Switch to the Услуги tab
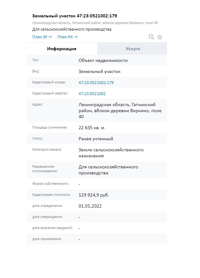 click(x=132, y=49)
